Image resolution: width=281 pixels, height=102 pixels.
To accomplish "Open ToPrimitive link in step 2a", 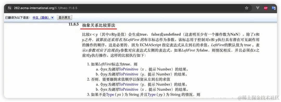I will (129, 84).
